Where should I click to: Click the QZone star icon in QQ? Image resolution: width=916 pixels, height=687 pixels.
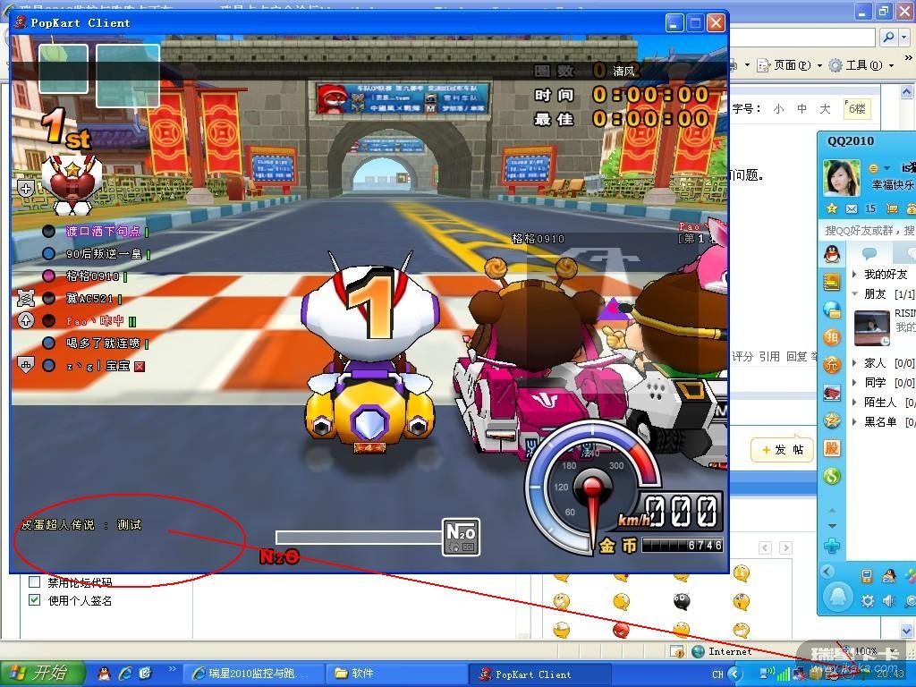click(x=832, y=208)
